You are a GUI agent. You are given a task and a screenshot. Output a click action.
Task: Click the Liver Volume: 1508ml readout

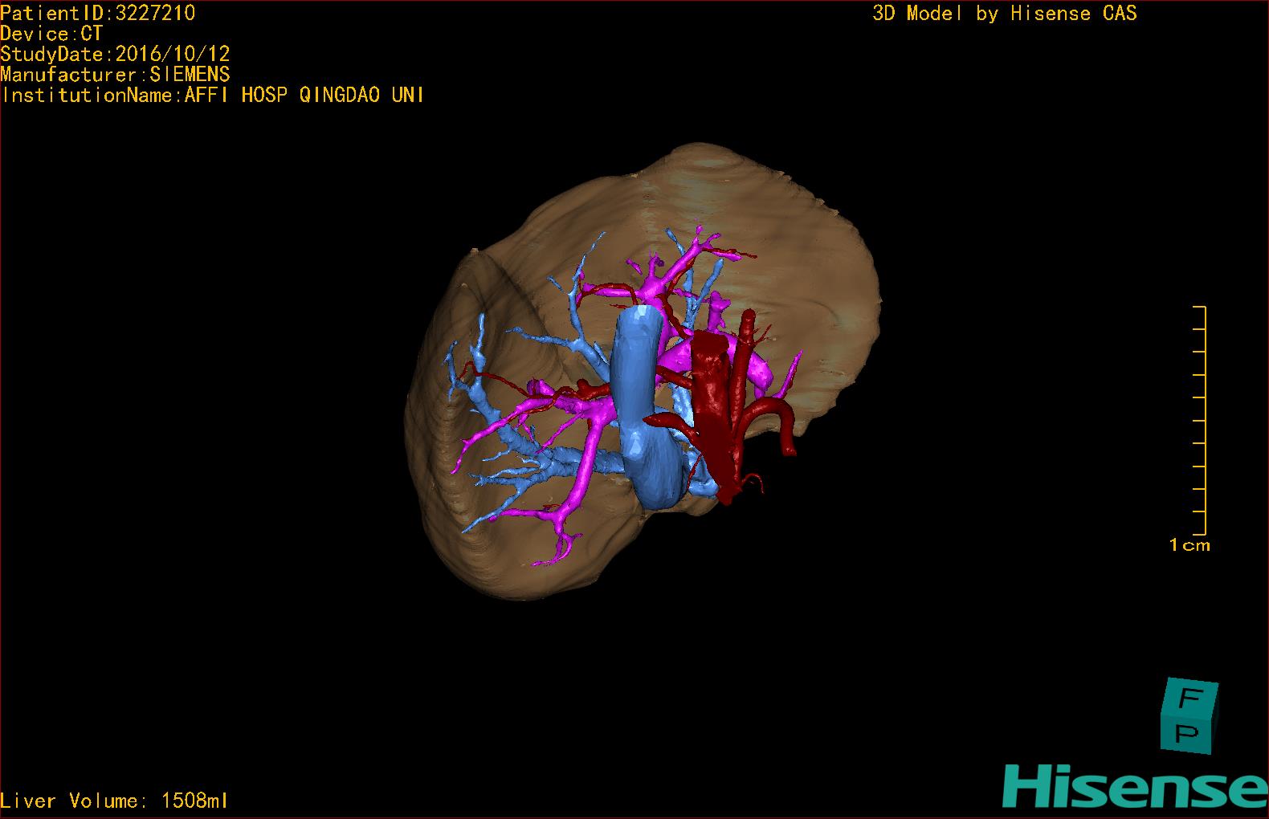(x=114, y=801)
